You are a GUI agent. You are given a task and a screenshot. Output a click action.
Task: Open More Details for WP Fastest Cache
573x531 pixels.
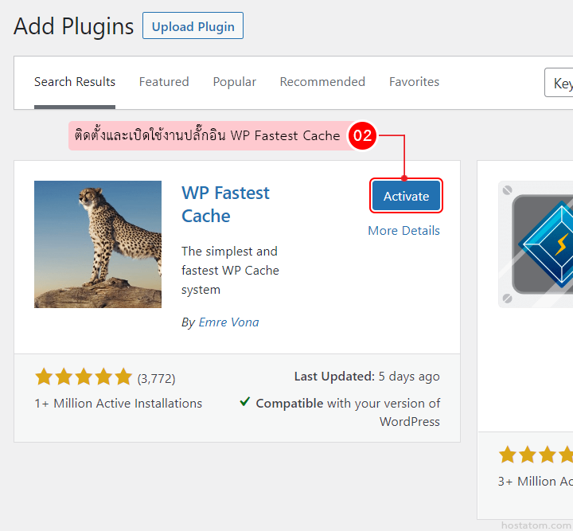403,231
